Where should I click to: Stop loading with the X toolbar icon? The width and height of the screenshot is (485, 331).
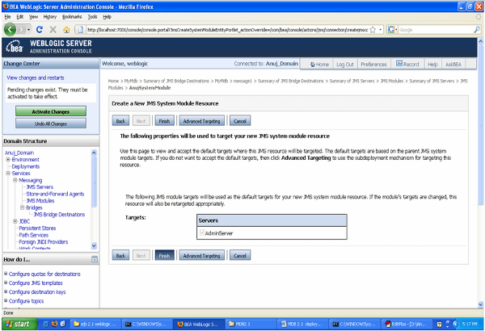[x=53, y=30]
